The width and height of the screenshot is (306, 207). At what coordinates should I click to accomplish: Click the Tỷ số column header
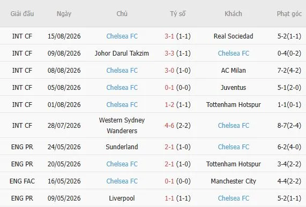[x=177, y=13]
